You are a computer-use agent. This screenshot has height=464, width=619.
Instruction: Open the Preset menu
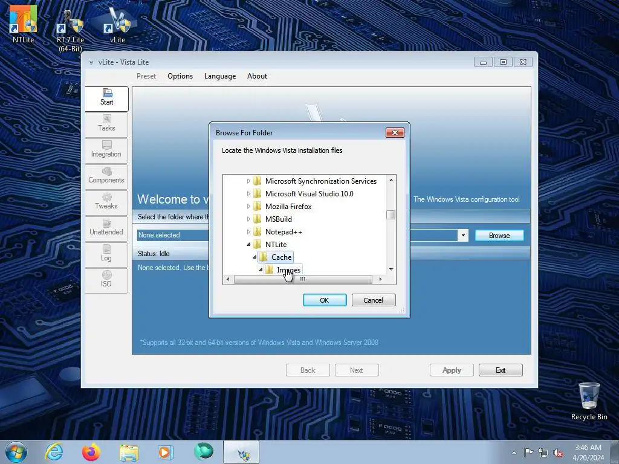(146, 76)
